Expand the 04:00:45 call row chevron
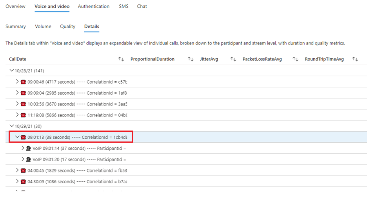Screen dimensions: 367x197 point(17,170)
